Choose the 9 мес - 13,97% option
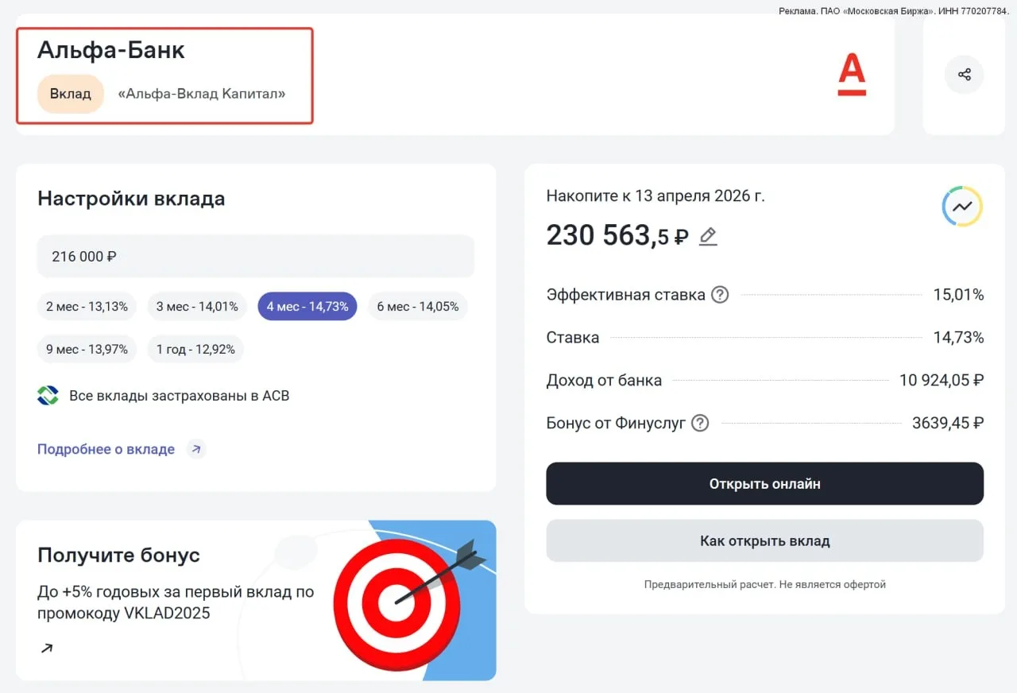The image size is (1017, 693). [x=87, y=350]
